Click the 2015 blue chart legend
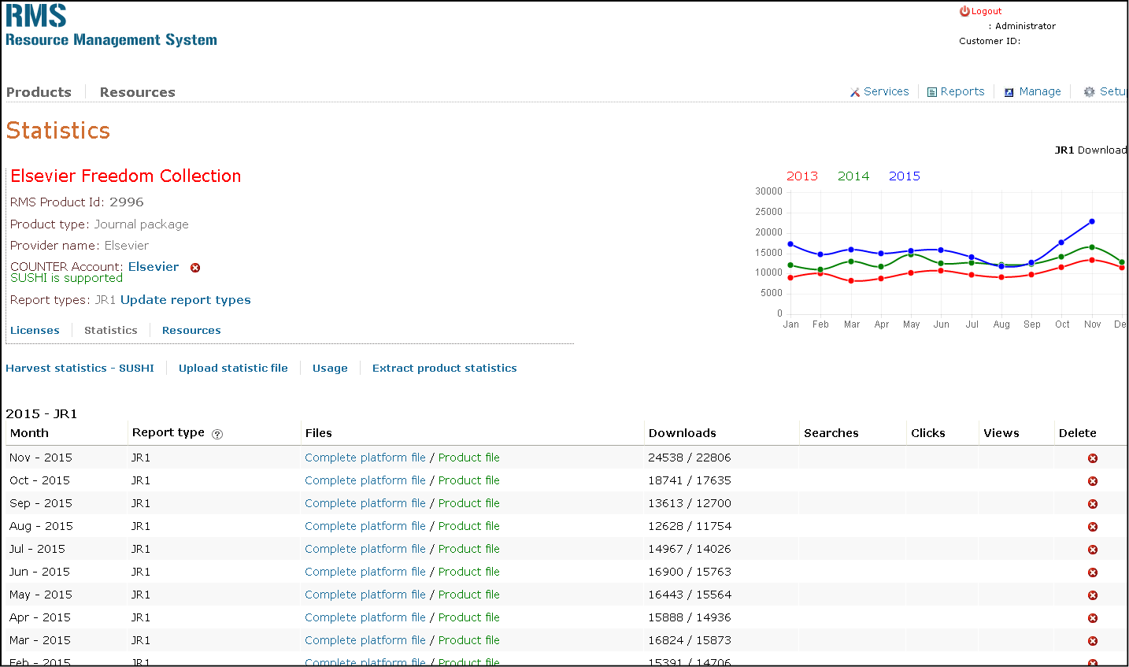 click(x=905, y=176)
